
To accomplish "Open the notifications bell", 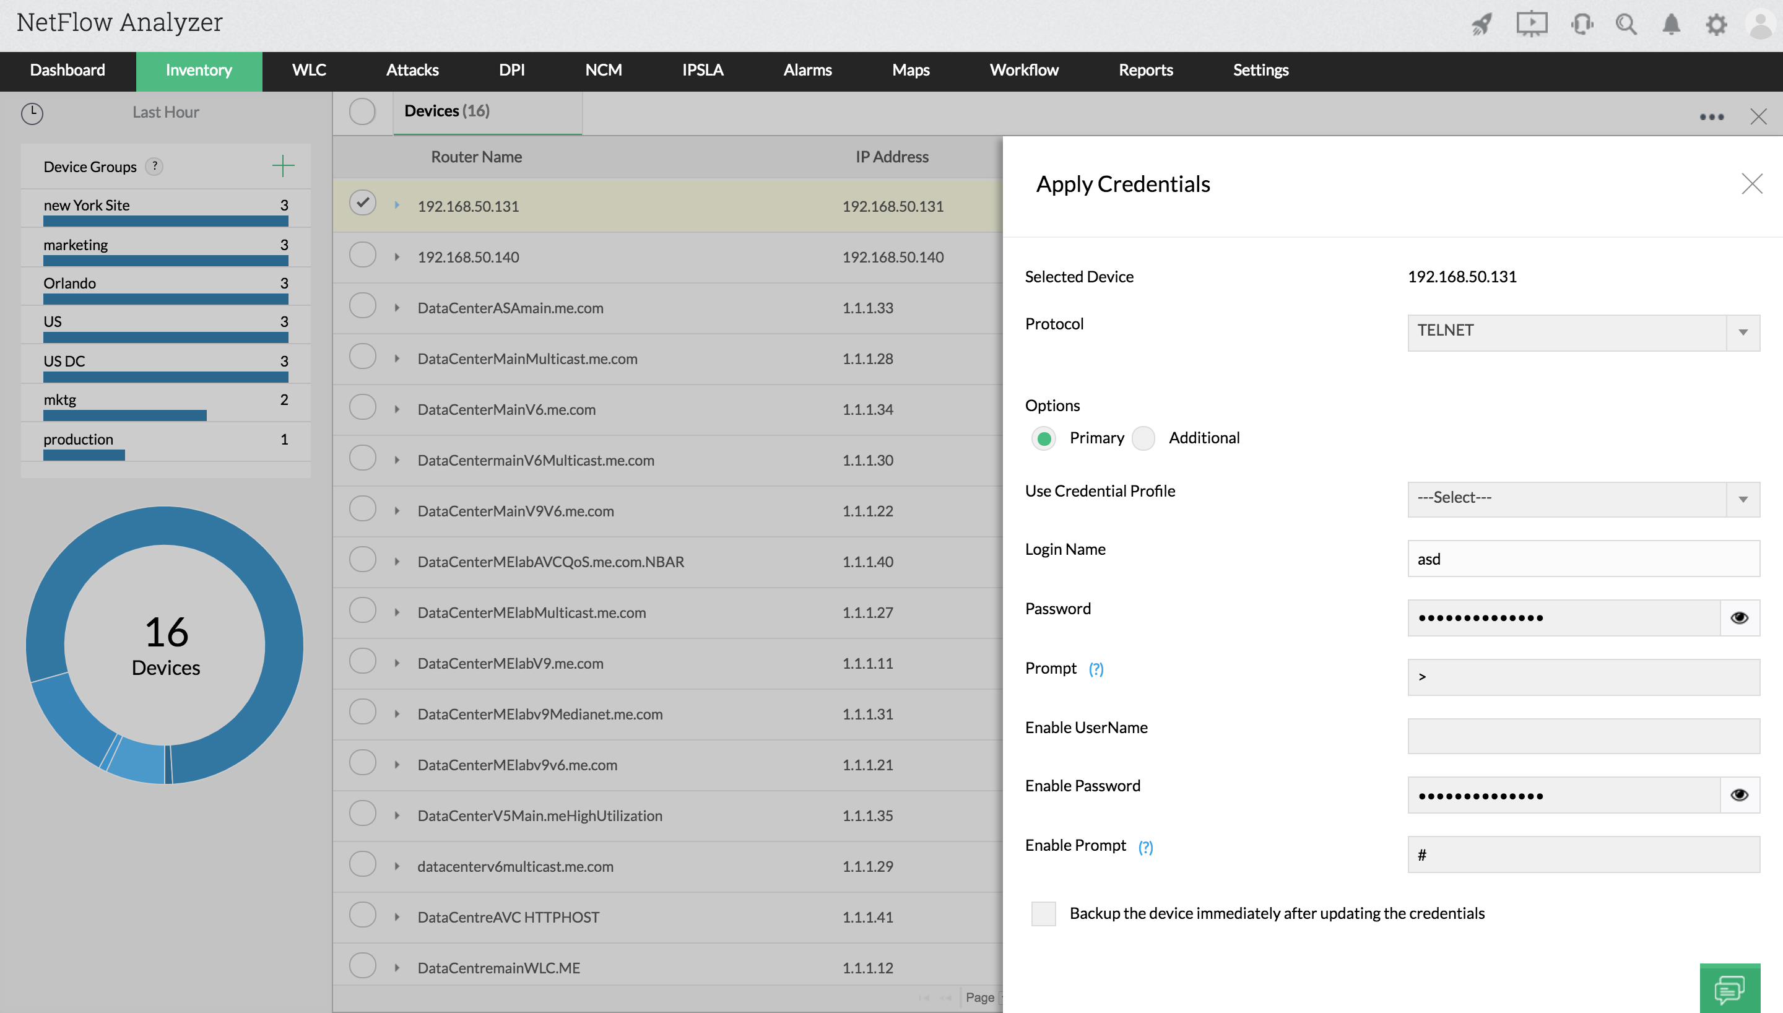I will pyautogui.click(x=1671, y=24).
